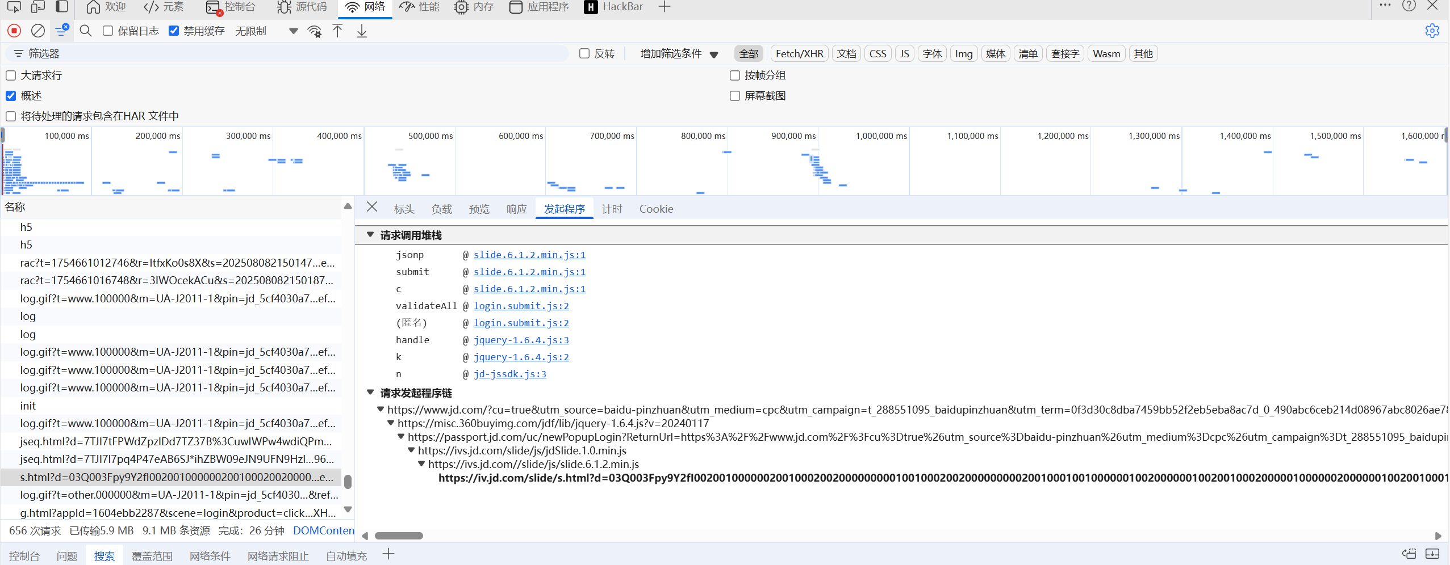Switch to the 标头 tab

point(404,209)
